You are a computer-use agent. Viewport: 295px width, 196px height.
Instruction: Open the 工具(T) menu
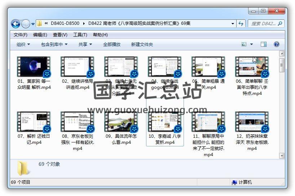(x=80, y=35)
